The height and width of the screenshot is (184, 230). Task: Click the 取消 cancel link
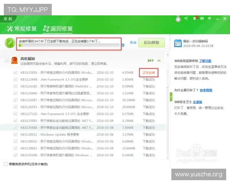[133, 43]
